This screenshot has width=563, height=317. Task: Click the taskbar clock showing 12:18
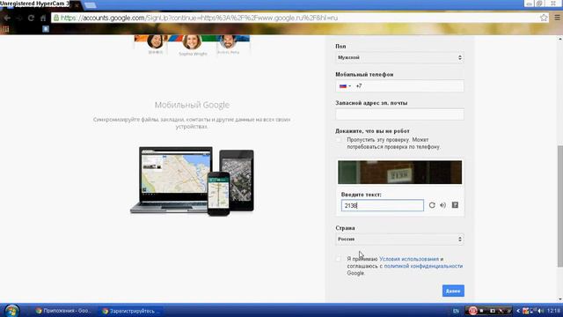coord(554,311)
